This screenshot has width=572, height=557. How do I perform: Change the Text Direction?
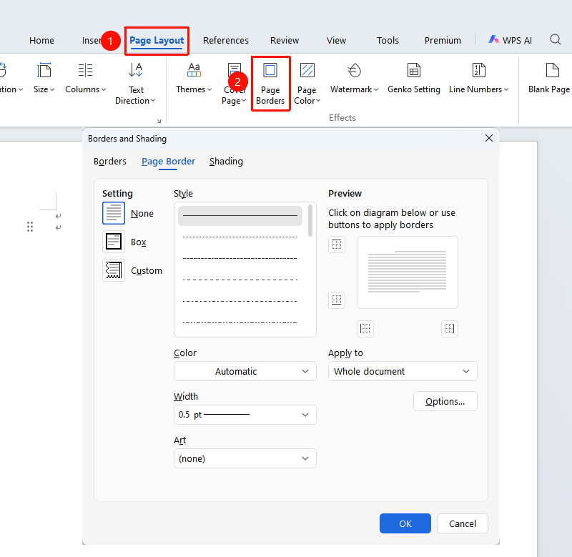tap(135, 84)
